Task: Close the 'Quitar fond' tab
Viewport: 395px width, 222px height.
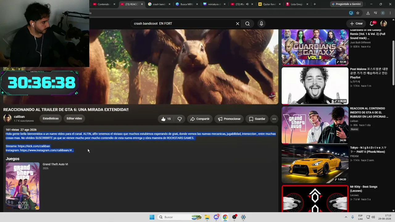Action: click(280, 4)
